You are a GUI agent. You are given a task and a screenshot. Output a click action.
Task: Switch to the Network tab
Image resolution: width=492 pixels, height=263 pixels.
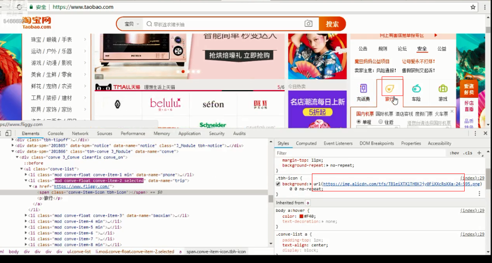point(80,133)
